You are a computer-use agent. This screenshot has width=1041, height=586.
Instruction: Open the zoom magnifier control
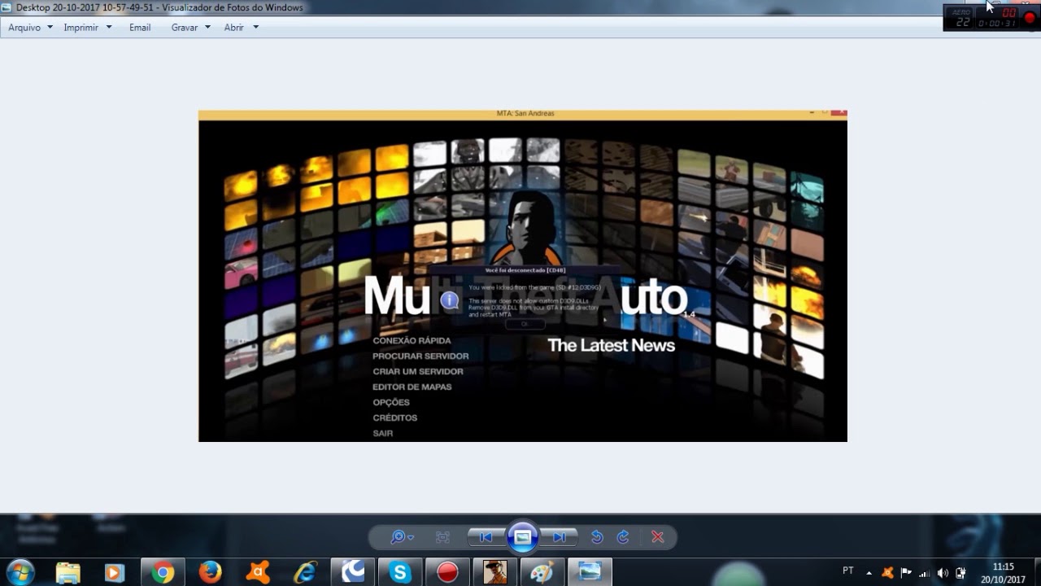(x=398, y=537)
